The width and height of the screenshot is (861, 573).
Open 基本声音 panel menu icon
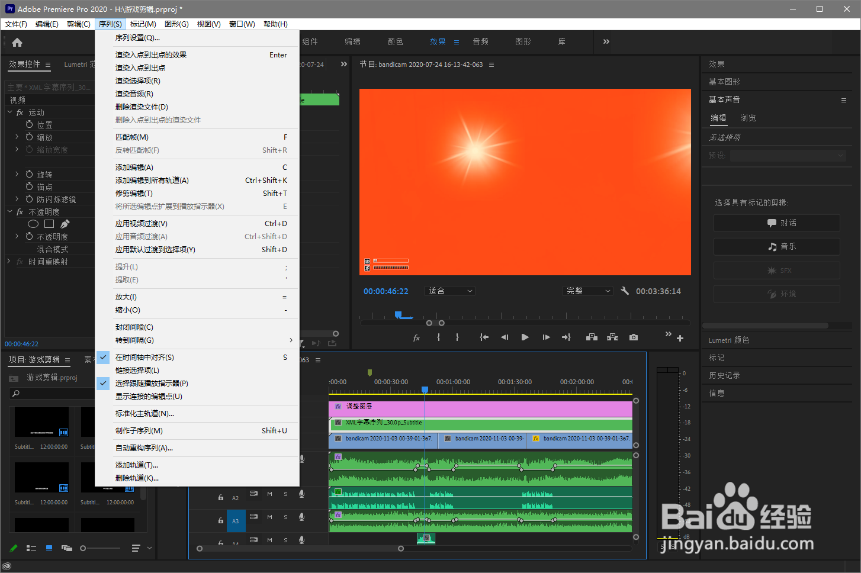[x=844, y=100]
